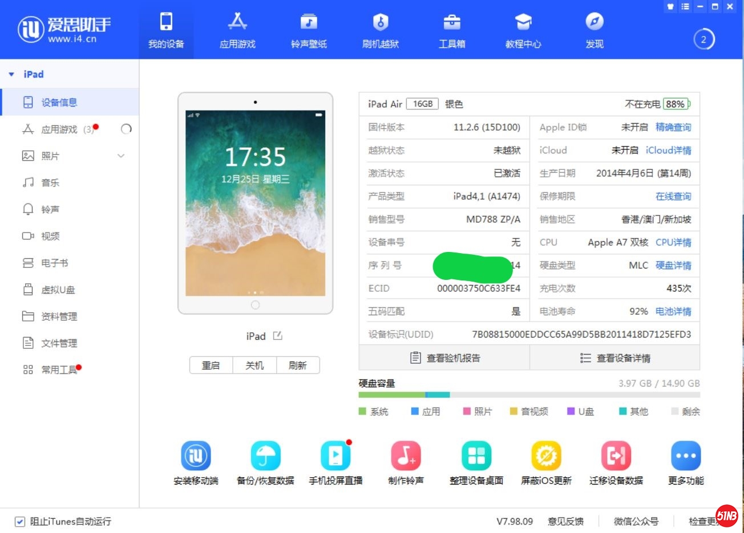Toggle 阻止iTunes自动运行 checkbox

pyautogui.click(x=20, y=521)
